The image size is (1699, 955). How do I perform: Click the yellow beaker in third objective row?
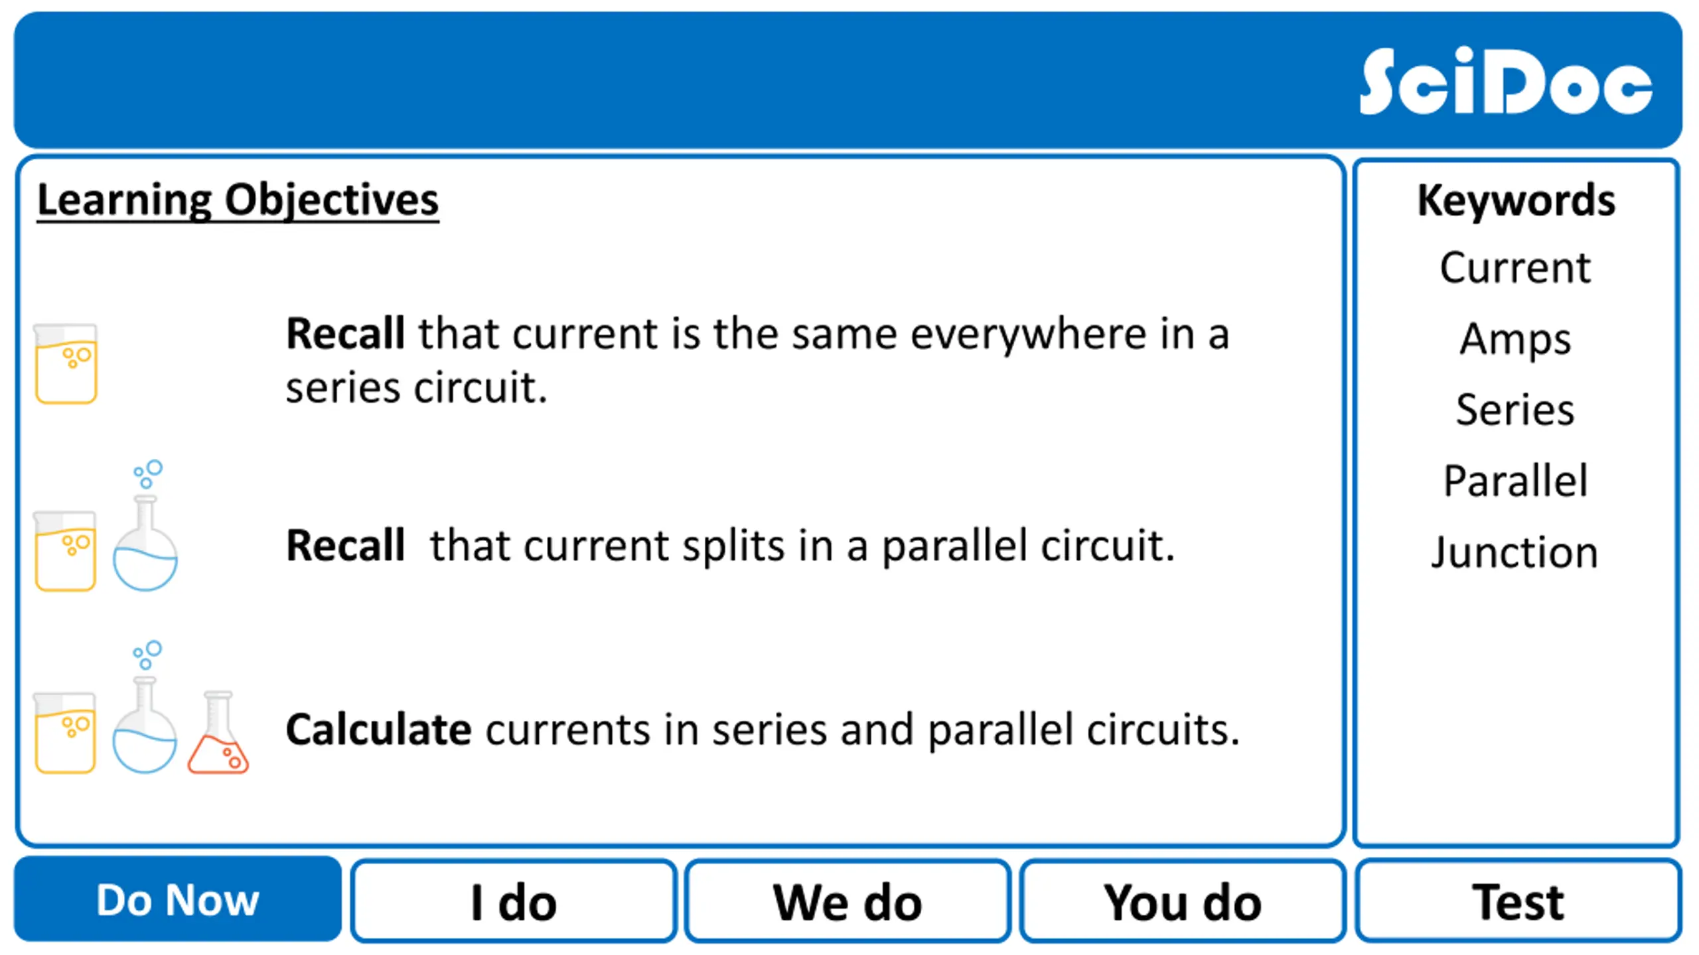[x=66, y=733]
